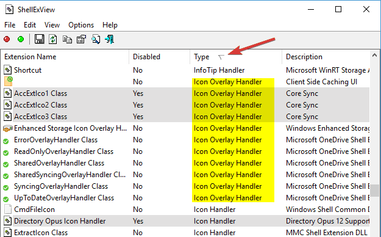
Task: Open the Help menu
Action: [x=110, y=25]
